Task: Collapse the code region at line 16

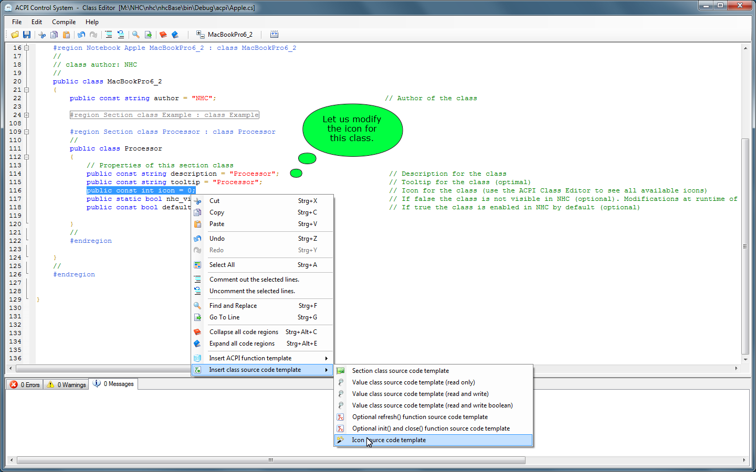Action: pos(26,48)
